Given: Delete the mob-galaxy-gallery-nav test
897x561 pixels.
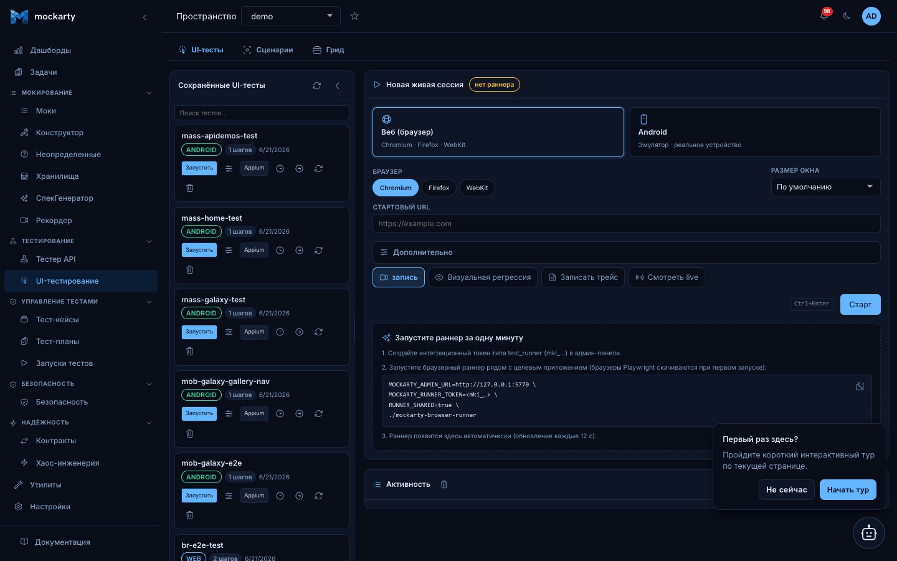Looking at the screenshot, I should click(x=189, y=433).
